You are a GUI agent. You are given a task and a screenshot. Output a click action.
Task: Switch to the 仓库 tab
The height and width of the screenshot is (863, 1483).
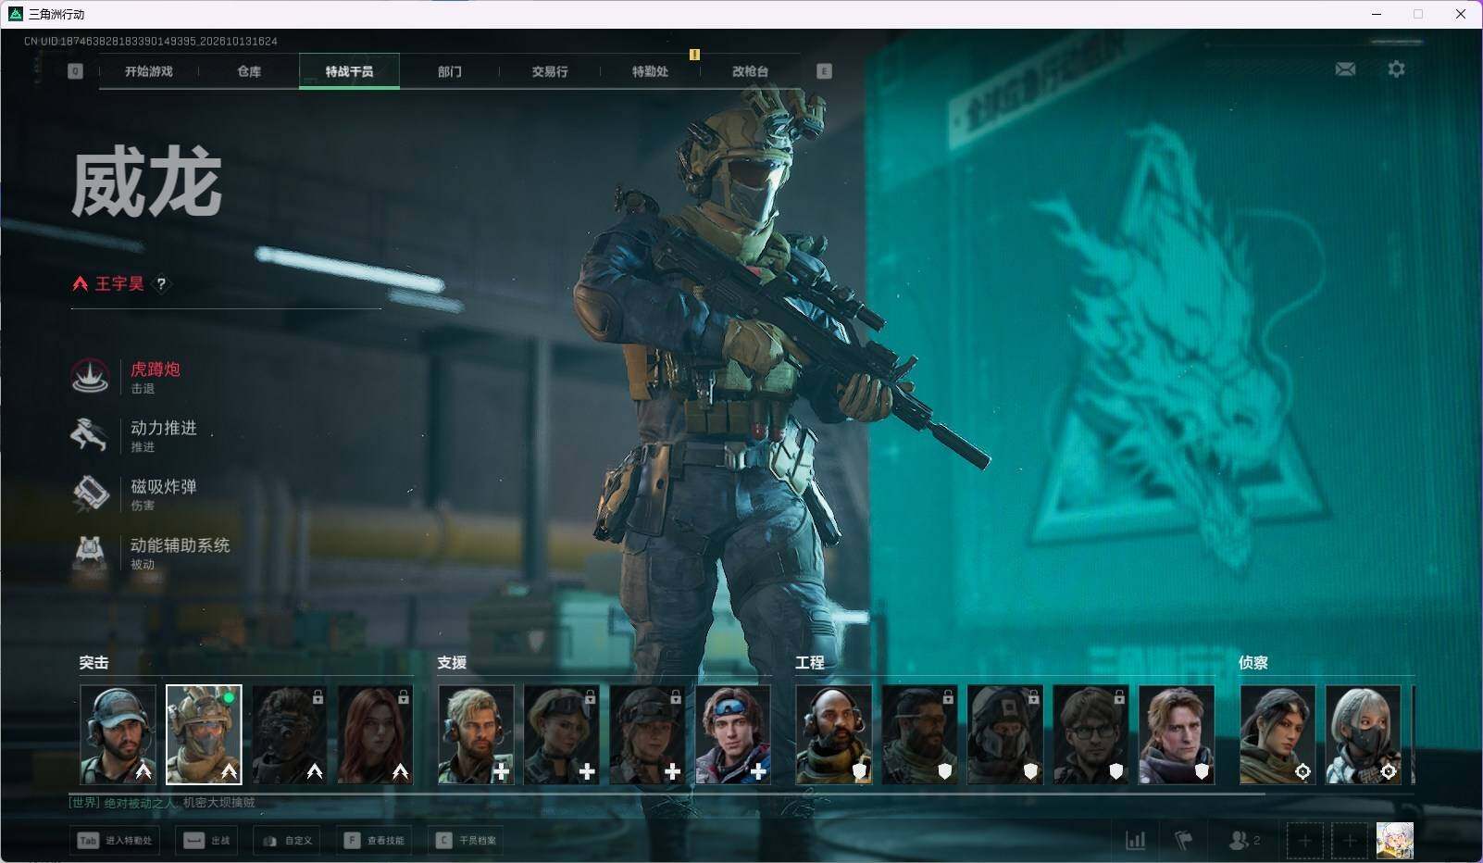click(249, 71)
